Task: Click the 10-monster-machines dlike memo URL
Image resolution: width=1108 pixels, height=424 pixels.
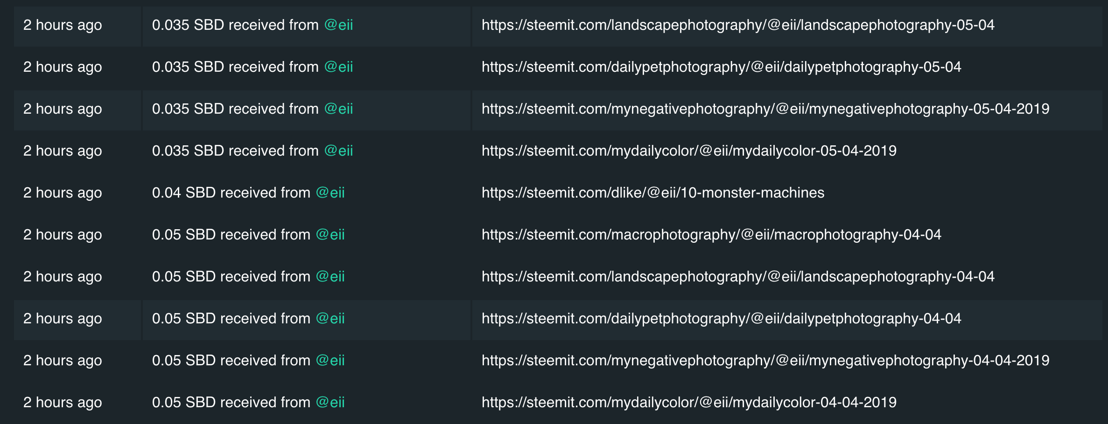Action: (653, 193)
